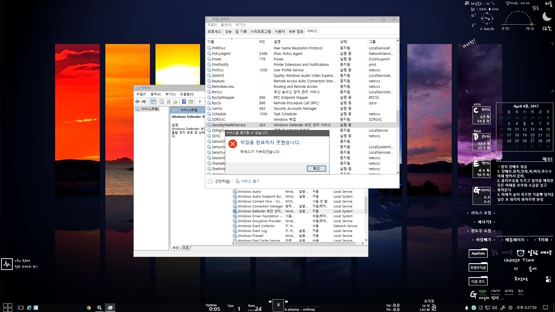Viewport: 555px width, 312px height.
Task: Open the 도움말(H) menu in the Services window
Action: tap(187, 94)
